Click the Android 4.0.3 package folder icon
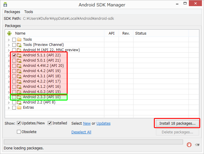The image size is (204, 154). click(19, 92)
